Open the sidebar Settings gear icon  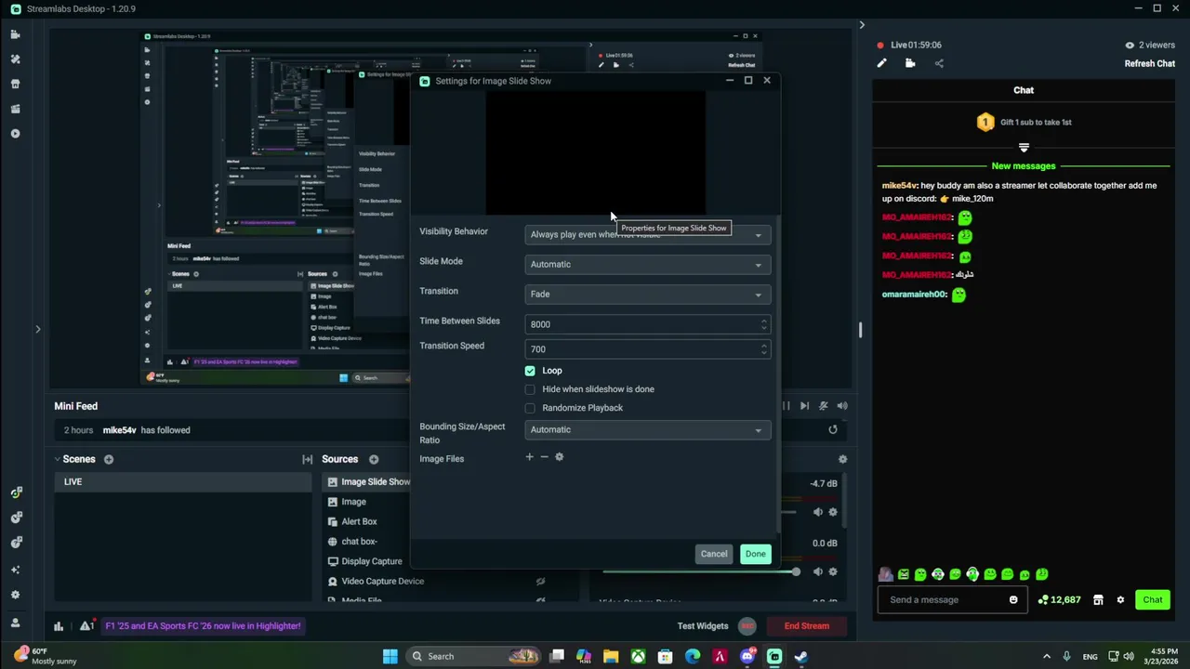15,595
